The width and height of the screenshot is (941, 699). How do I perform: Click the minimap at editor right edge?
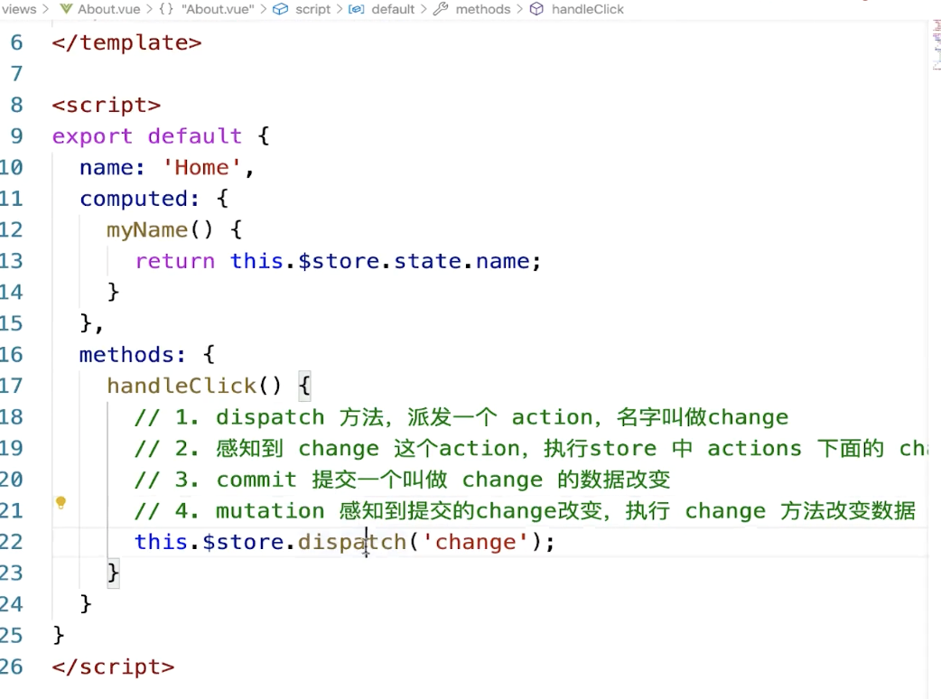click(x=935, y=45)
